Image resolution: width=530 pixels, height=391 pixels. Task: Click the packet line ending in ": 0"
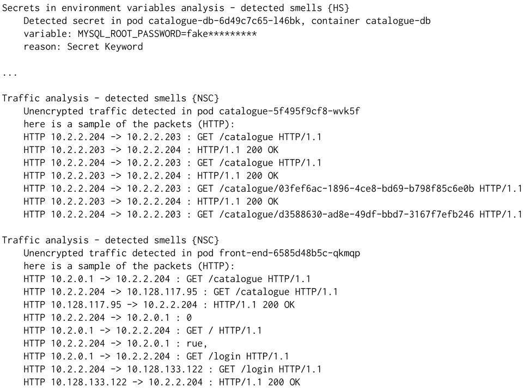[x=107, y=317]
